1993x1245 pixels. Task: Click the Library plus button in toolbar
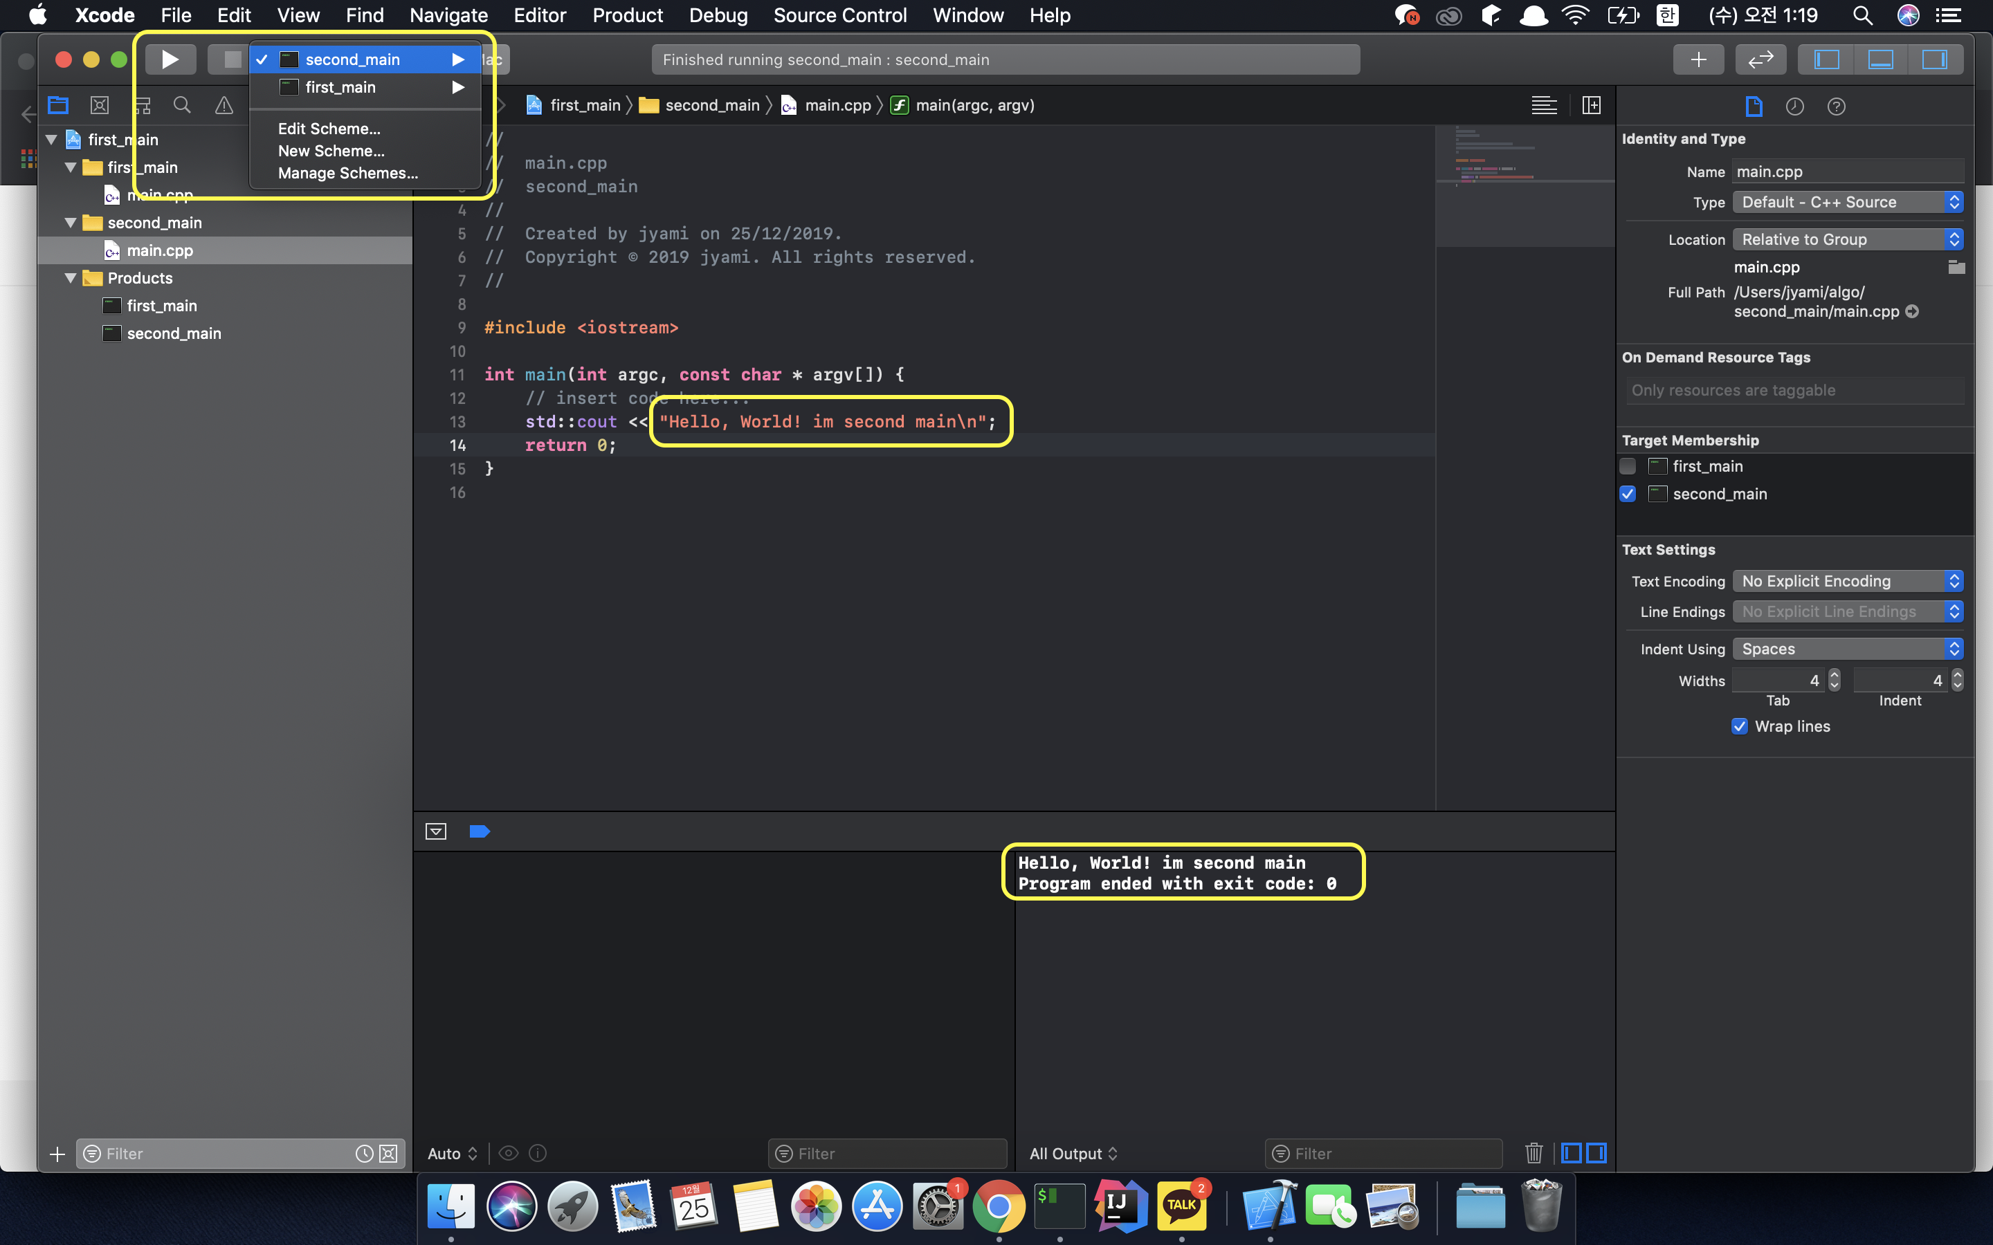coord(1698,59)
